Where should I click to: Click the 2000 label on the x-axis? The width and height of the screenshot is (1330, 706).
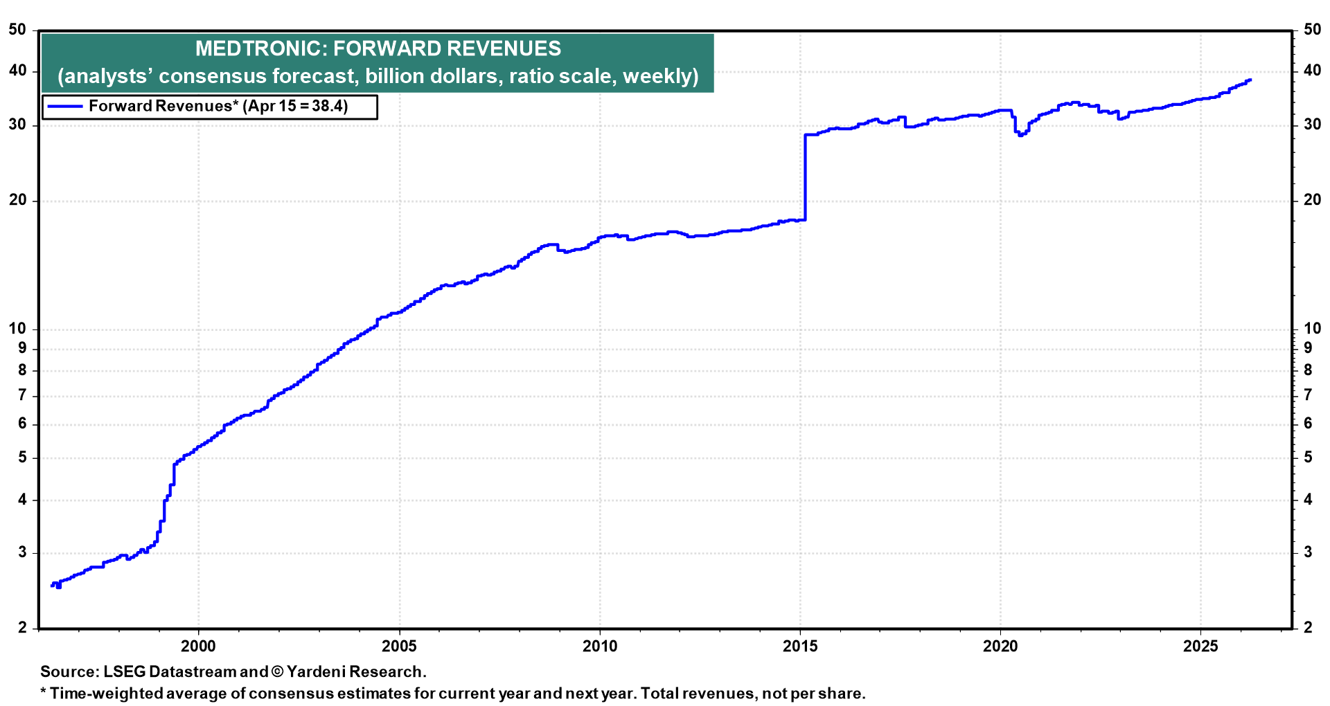click(198, 646)
